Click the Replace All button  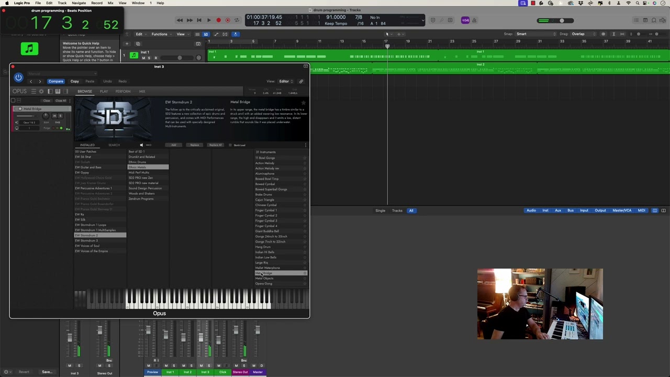tap(215, 145)
